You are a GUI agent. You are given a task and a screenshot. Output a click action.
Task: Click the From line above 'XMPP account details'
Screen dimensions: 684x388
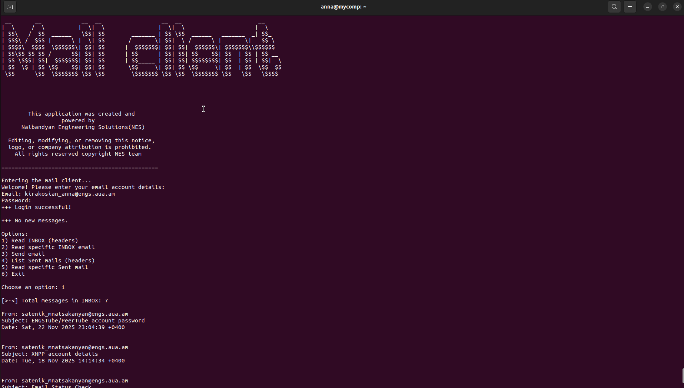click(65, 348)
